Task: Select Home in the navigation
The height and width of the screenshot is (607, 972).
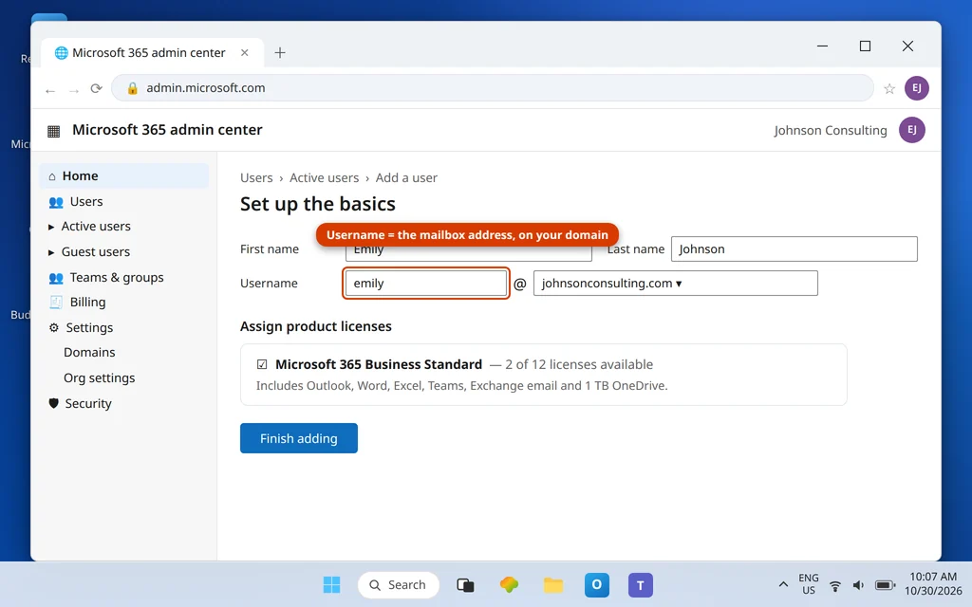Action: pyautogui.click(x=124, y=176)
